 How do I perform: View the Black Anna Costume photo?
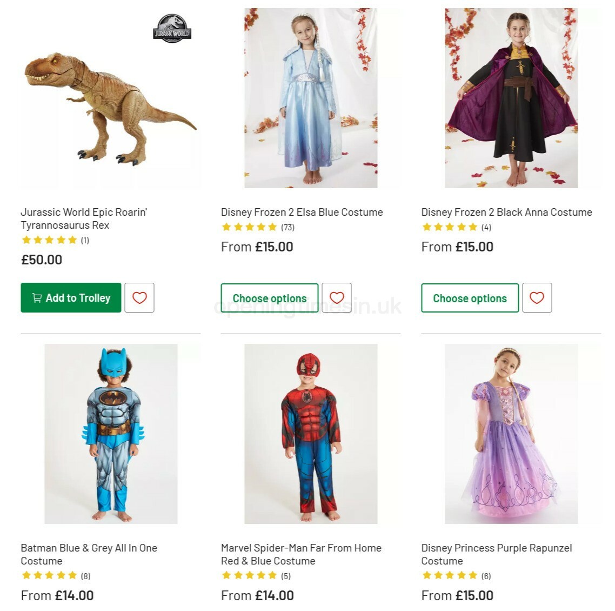click(511, 98)
